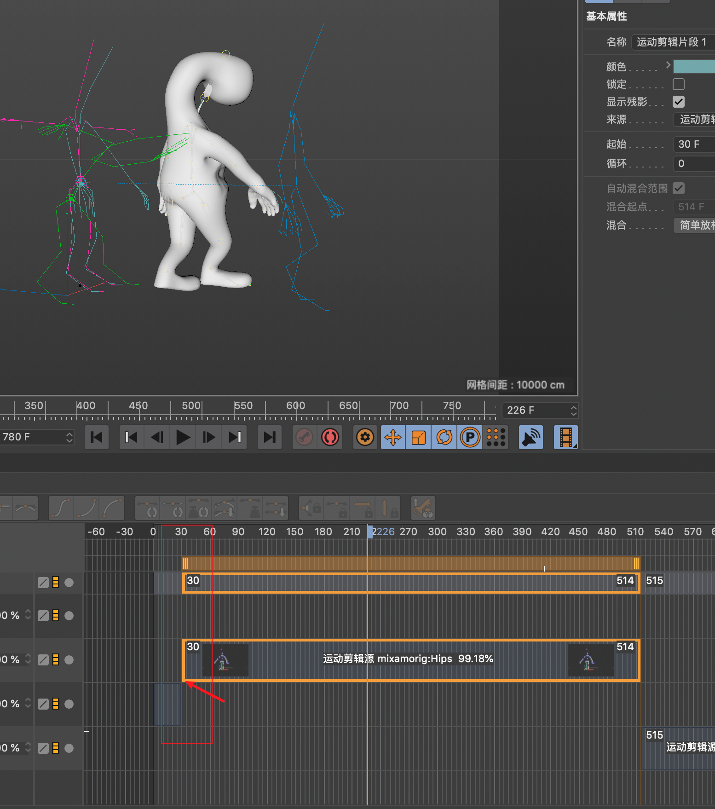Toggle the Scale keying icon

tap(419, 437)
